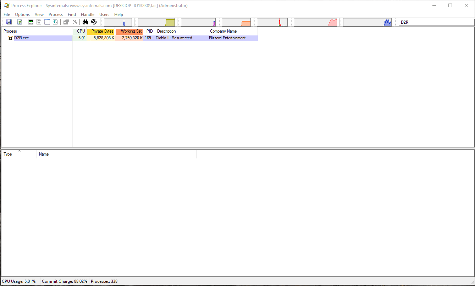475x286 pixels.
Task: Sort by the Process column header
Action: pyautogui.click(x=37, y=31)
